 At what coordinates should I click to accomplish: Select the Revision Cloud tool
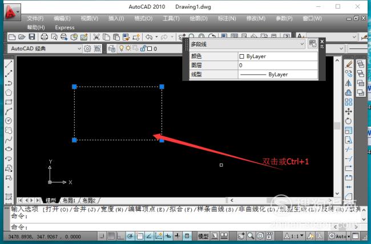pos(9,131)
